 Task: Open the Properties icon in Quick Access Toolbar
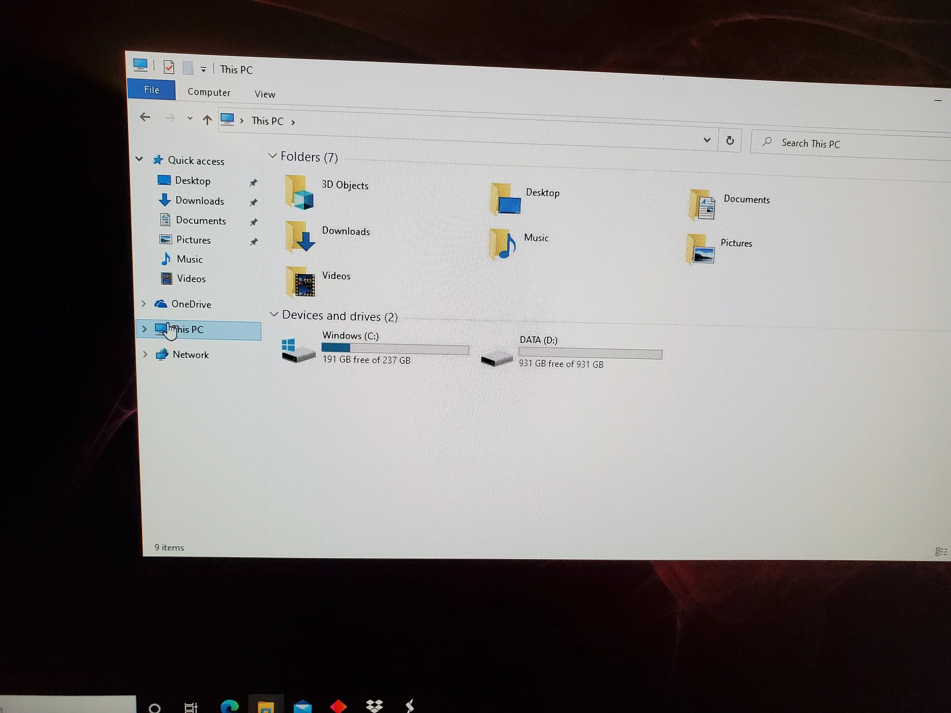169,67
